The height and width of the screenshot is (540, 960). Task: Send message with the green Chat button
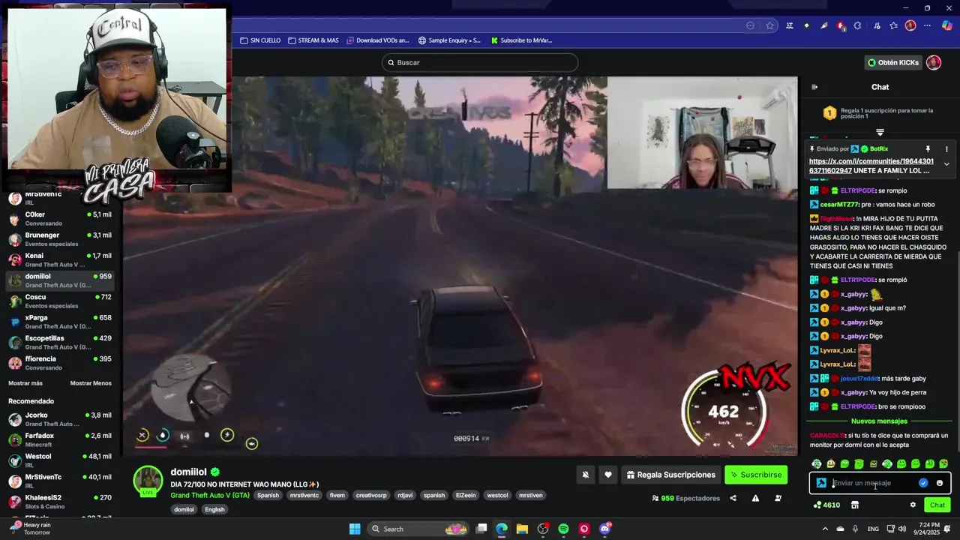point(937,505)
